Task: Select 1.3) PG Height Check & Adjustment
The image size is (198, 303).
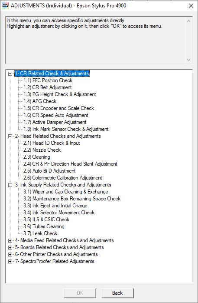Action: (59, 94)
